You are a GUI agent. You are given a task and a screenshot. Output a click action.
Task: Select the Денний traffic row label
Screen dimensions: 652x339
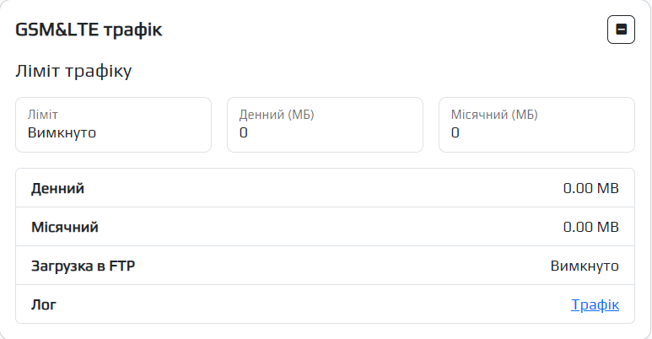pyautogui.click(x=57, y=188)
